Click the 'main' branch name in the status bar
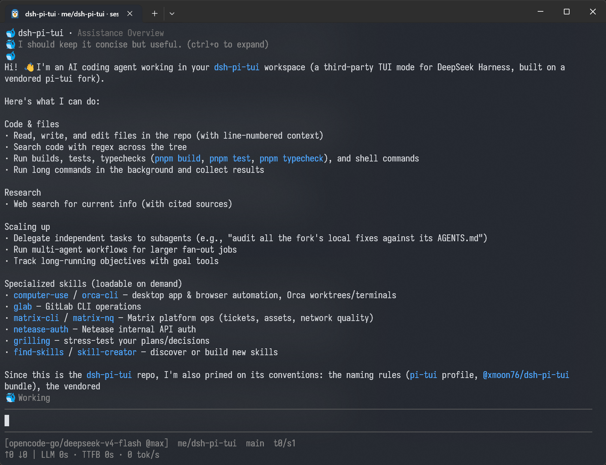The width and height of the screenshot is (606, 465). (x=255, y=443)
